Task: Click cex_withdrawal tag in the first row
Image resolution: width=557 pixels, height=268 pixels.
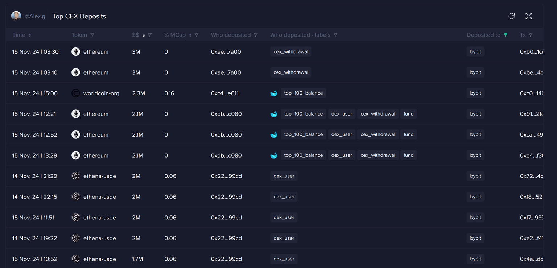Action: pos(291,52)
